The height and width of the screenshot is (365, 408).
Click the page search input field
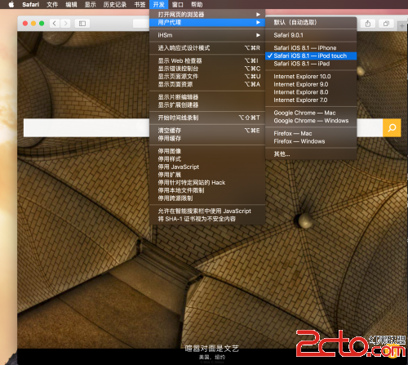coord(203,127)
